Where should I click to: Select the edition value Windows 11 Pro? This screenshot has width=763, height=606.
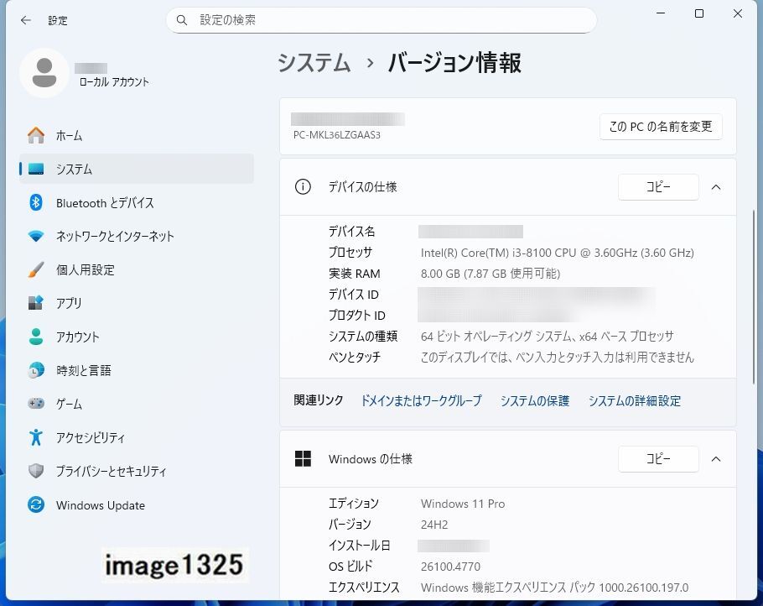(x=463, y=504)
